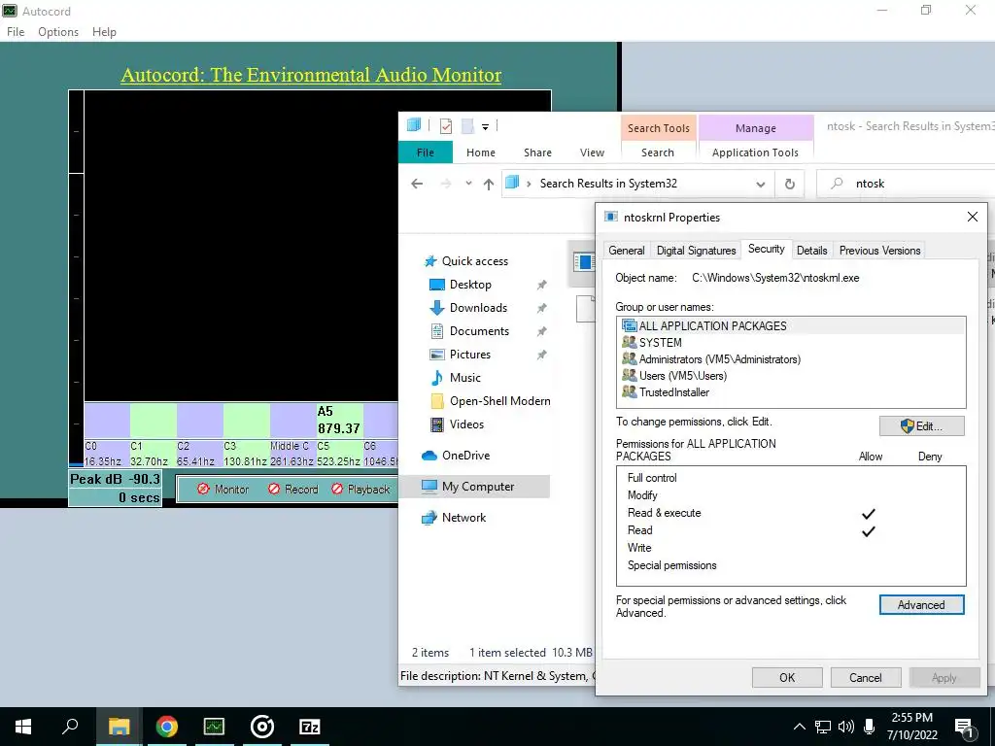The width and height of the screenshot is (995, 746).
Task: Click the Explorer back arrow
Action: click(417, 184)
